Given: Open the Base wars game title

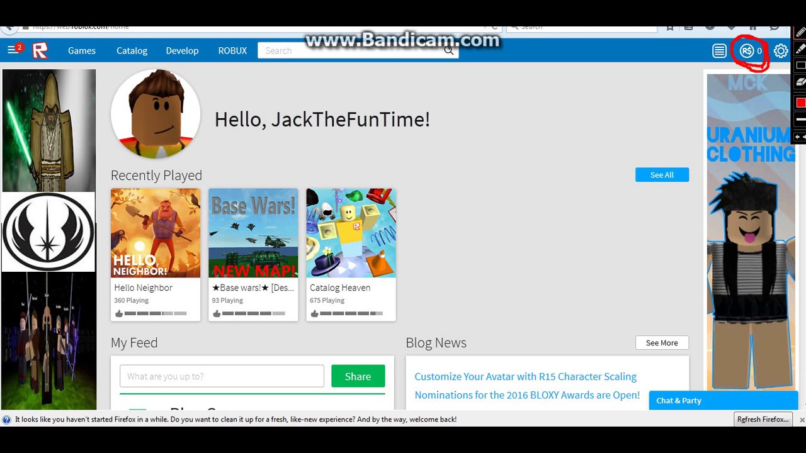Looking at the screenshot, I should (253, 288).
